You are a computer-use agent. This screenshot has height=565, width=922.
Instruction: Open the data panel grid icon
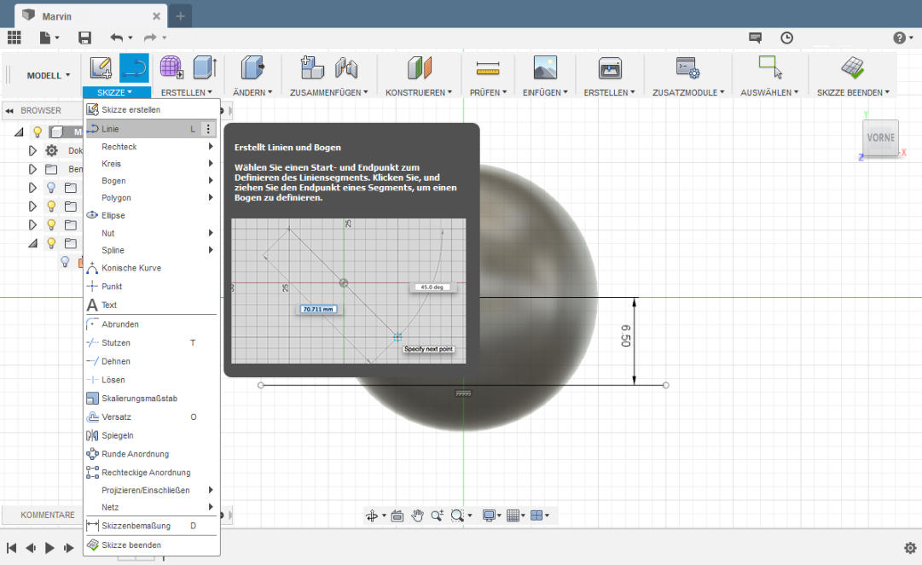click(x=14, y=38)
